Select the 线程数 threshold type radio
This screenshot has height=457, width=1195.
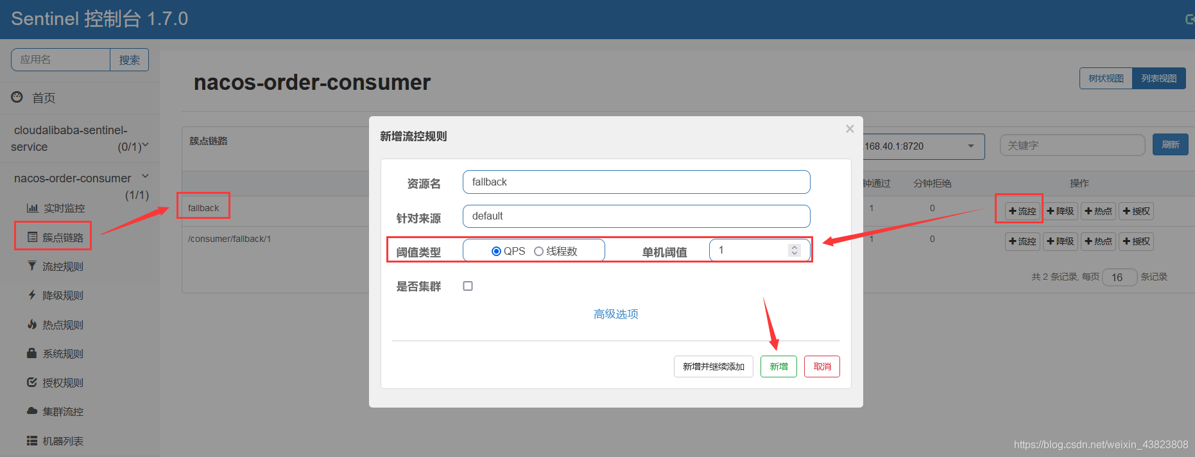(x=538, y=251)
